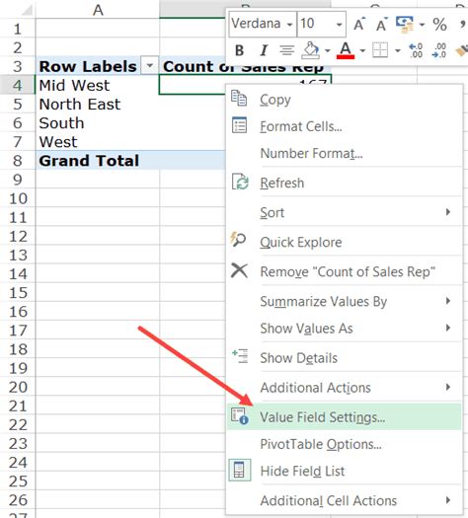Click the red font color button
468x518 pixels.
(x=346, y=50)
